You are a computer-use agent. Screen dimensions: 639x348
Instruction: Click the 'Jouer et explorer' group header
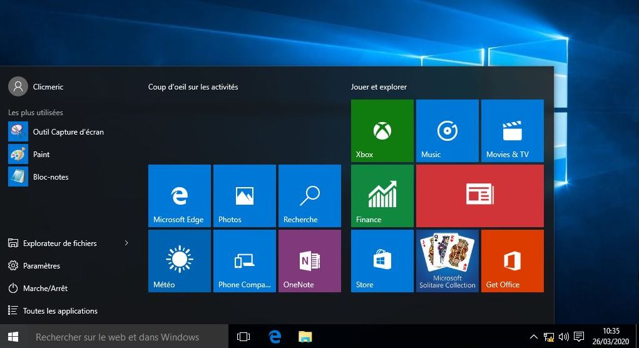379,87
